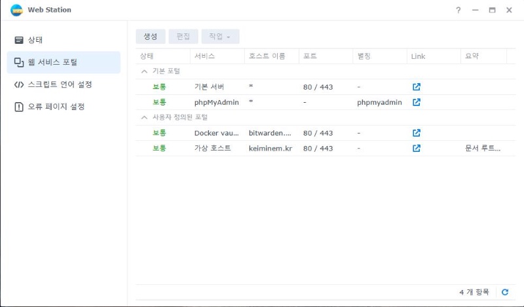Select the phpMyAdmin service row
The width and height of the screenshot is (524, 307).
pyautogui.click(x=216, y=102)
